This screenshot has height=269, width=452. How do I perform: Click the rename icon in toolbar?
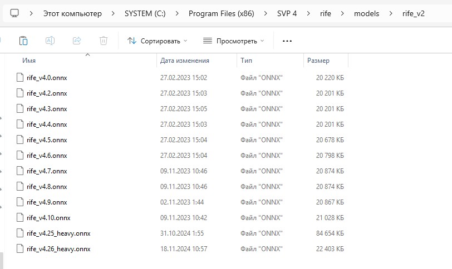50,41
